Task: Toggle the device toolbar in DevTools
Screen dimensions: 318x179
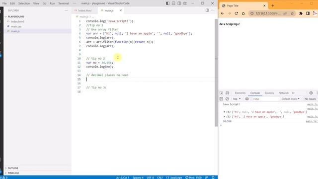Action: [x=228, y=93]
